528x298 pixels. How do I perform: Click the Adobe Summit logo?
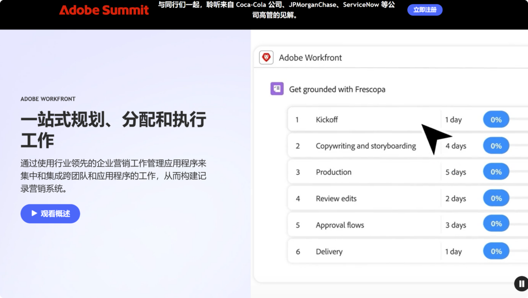click(x=103, y=10)
